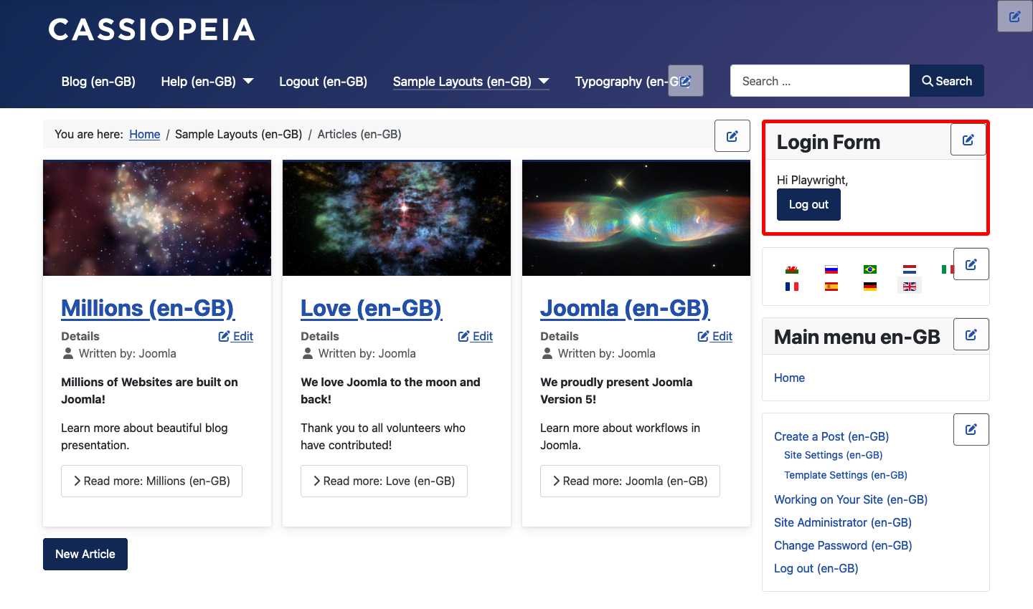The width and height of the screenshot is (1033, 609).
Task: Click the breadcrumb bar's edit pencil icon
Action: [x=732, y=135]
